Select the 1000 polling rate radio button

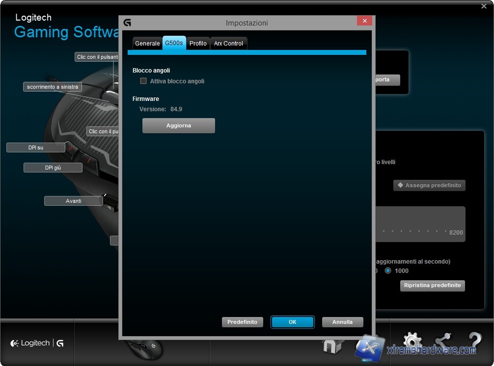(x=388, y=270)
